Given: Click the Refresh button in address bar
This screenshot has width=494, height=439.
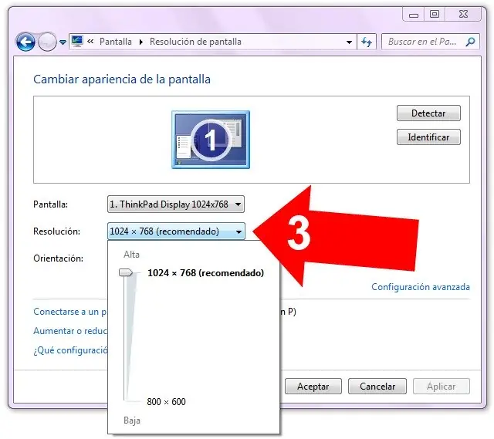Looking at the screenshot, I should point(367,42).
